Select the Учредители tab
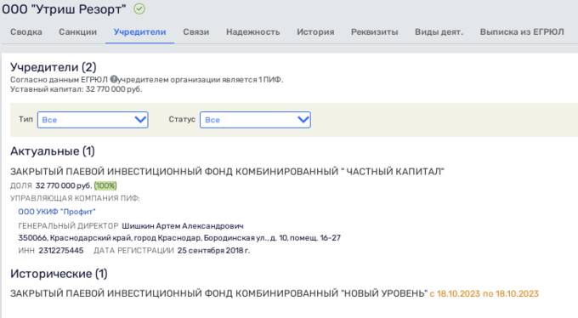The width and height of the screenshot is (578, 318). (x=139, y=32)
